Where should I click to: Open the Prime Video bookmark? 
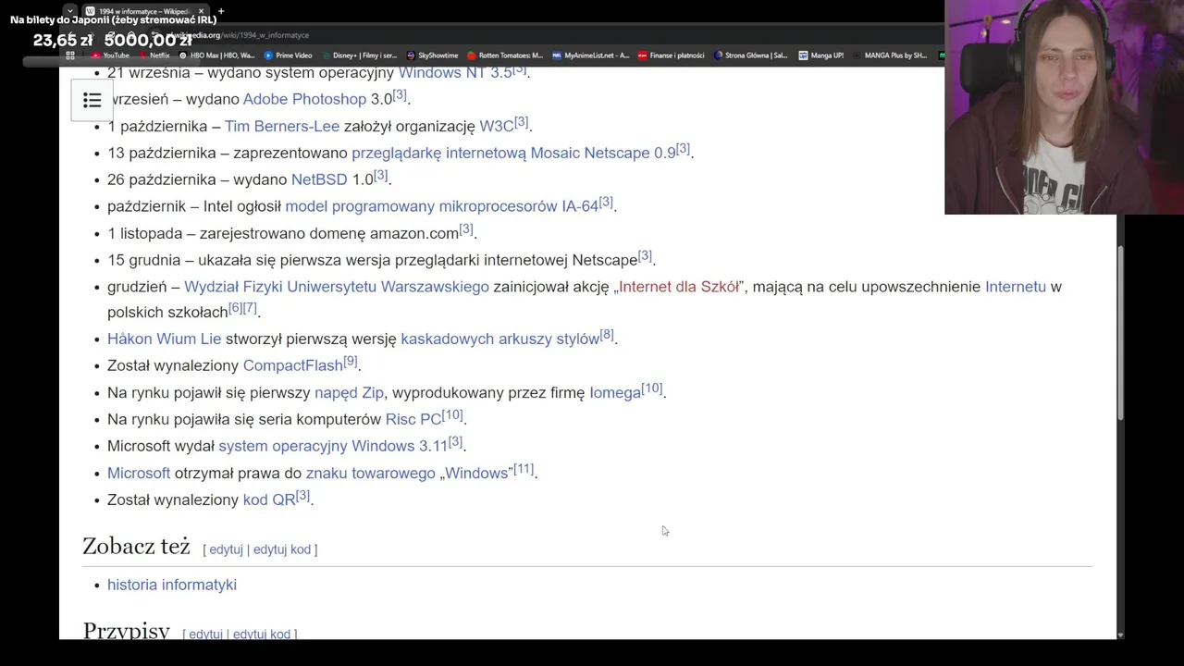click(x=288, y=55)
